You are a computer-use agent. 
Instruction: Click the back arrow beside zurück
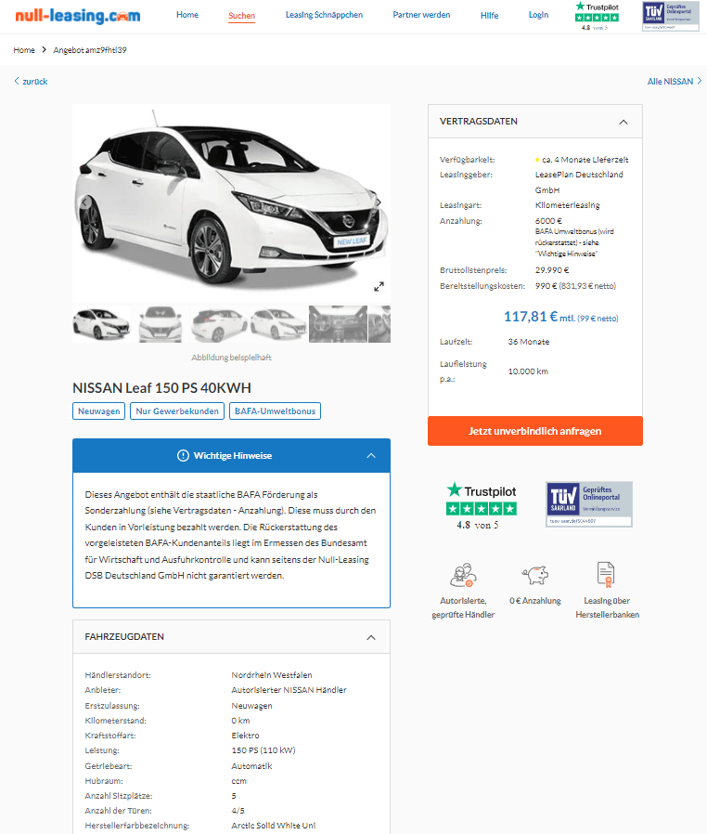click(17, 81)
